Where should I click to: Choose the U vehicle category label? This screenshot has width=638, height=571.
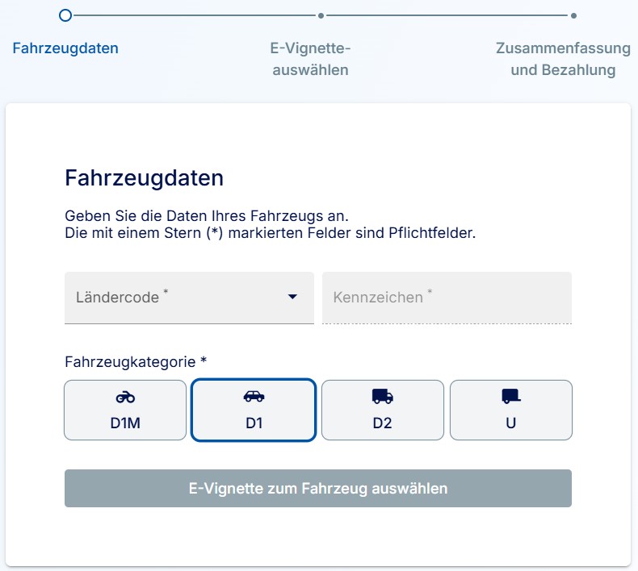[511, 423]
